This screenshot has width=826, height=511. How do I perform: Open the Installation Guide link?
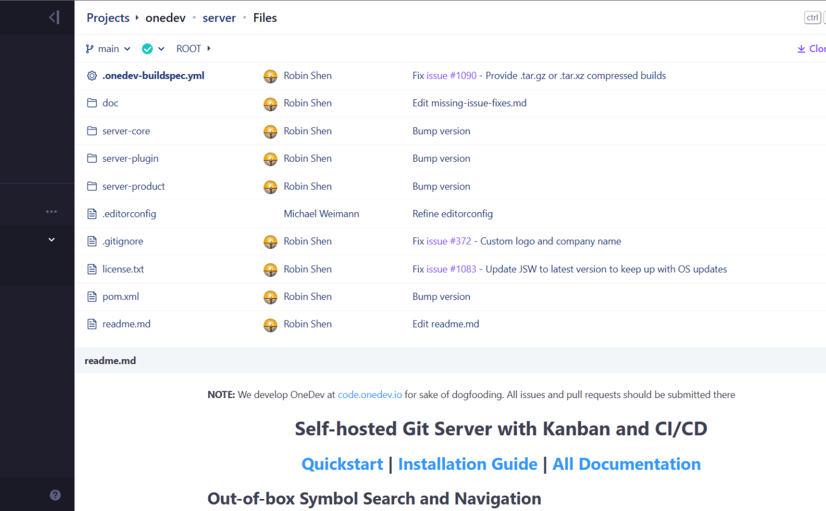point(467,464)
